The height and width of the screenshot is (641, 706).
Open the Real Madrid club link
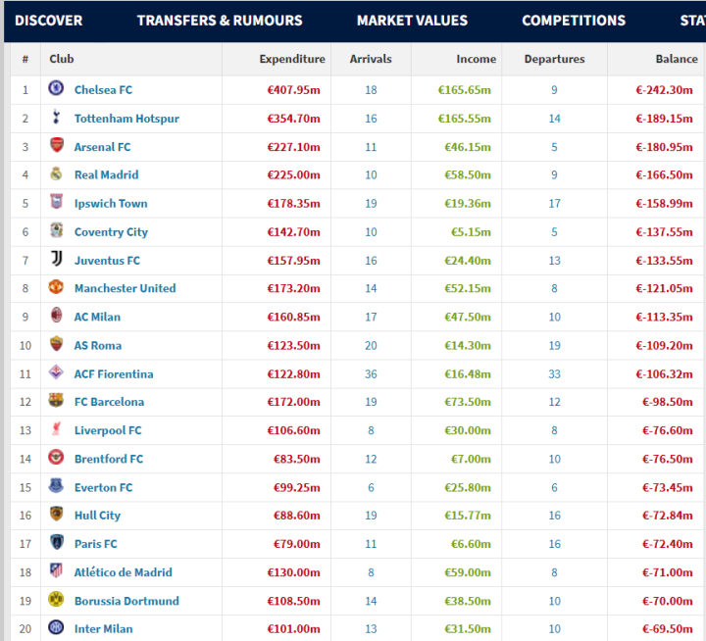click(x=106, y=174)
